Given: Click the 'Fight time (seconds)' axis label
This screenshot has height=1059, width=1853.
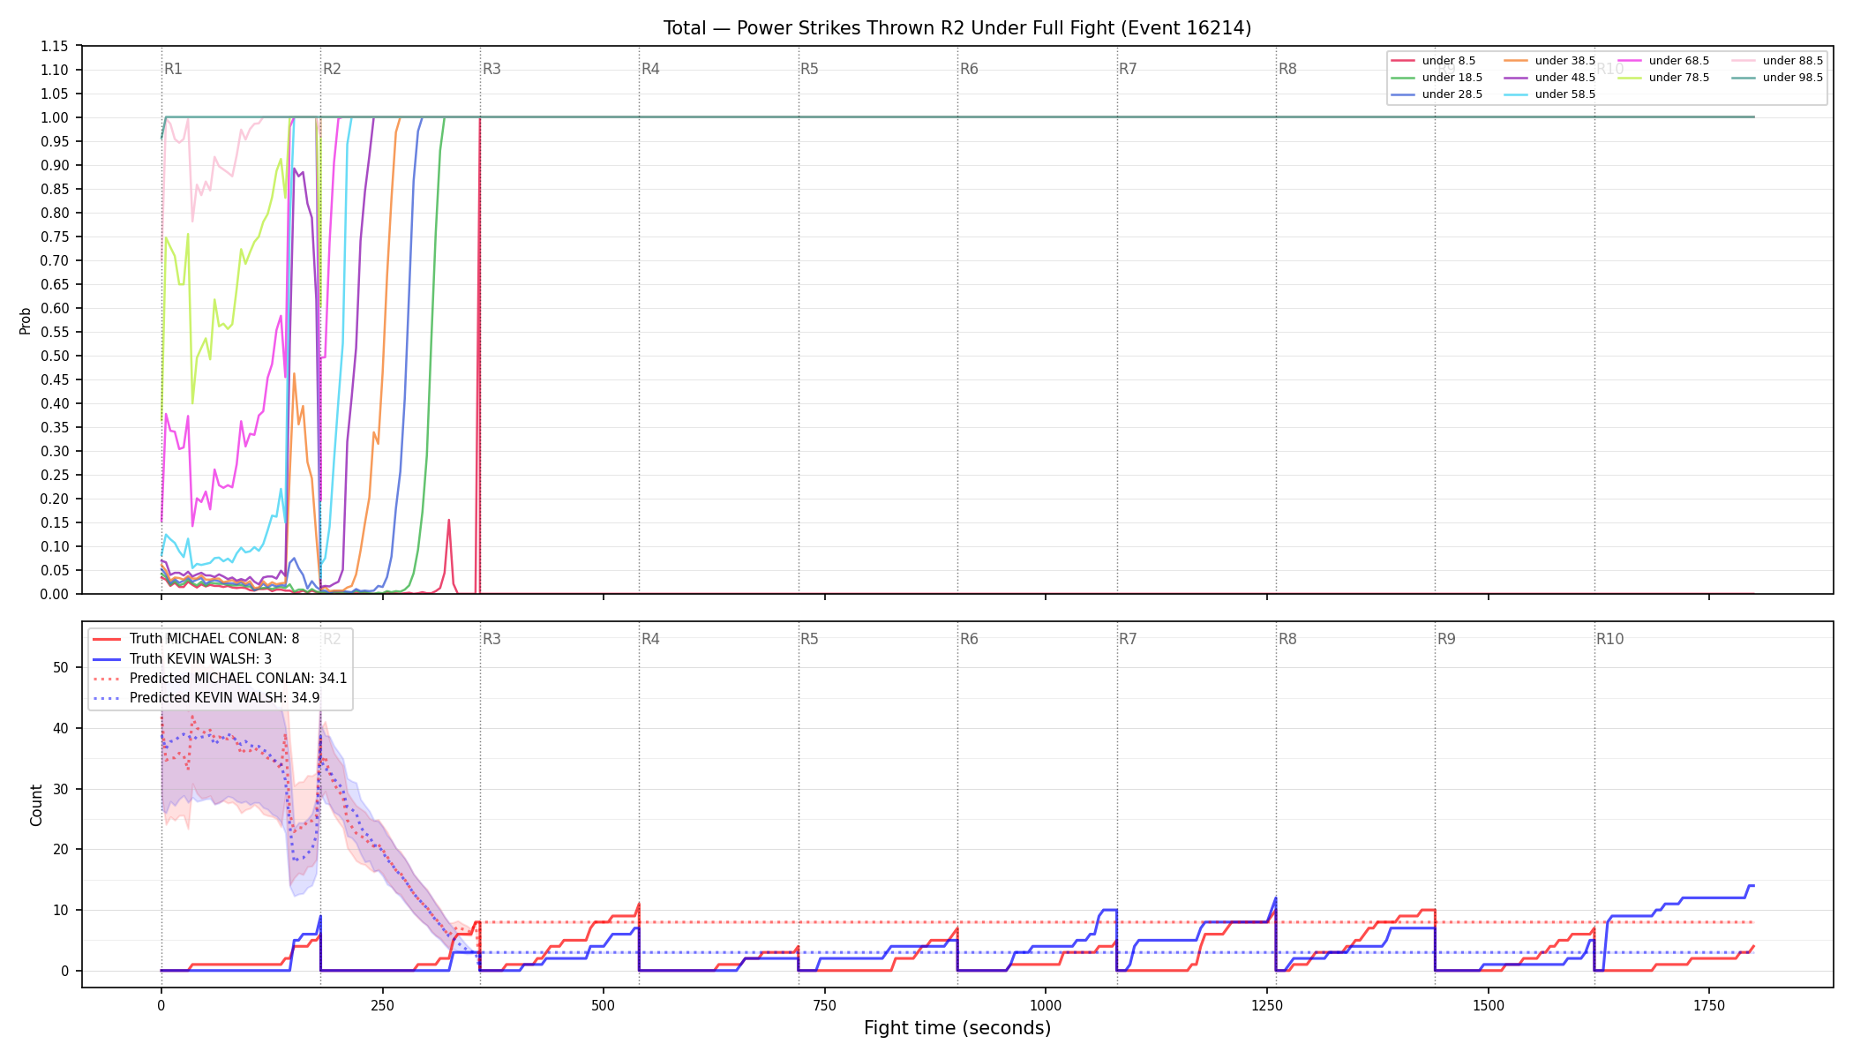Looking at the screenshot, I should (957, 1028).
